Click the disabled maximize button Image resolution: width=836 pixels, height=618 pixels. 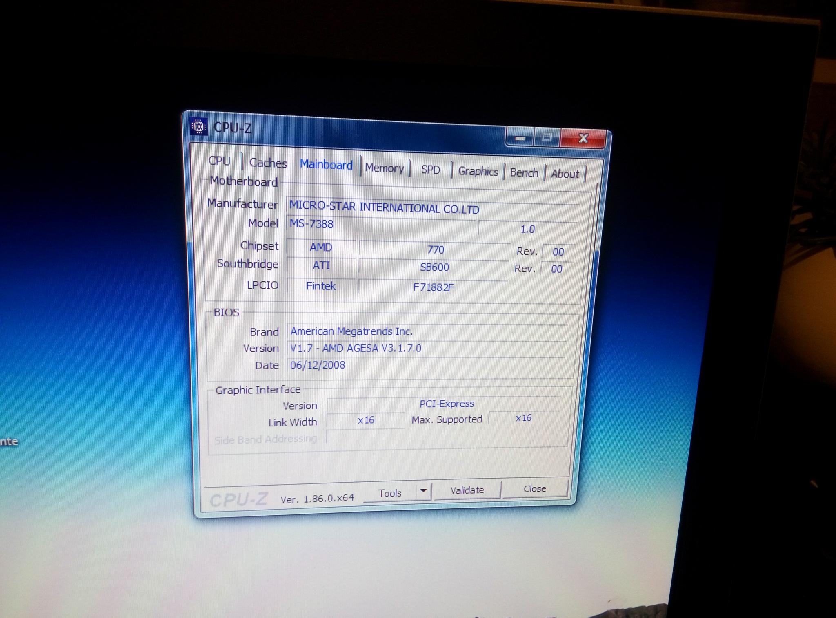click(547, 137)
